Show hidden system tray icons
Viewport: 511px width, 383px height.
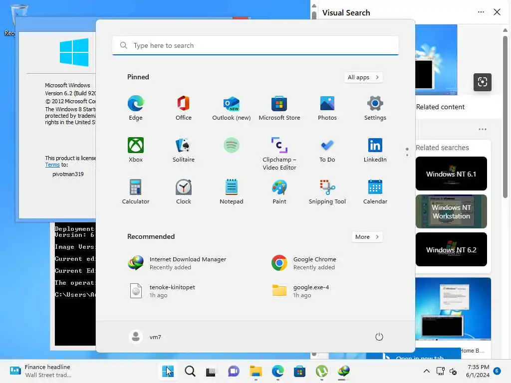click(x=426, y=371)
